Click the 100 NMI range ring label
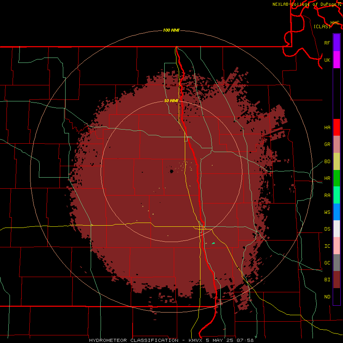This screenshot has height=343, width=343. tap(171, 30)
